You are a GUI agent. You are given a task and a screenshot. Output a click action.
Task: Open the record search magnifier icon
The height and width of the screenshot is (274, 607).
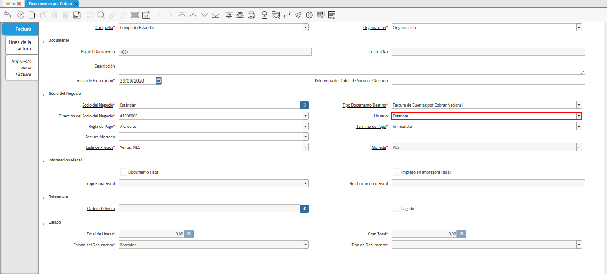click(101, 15)
